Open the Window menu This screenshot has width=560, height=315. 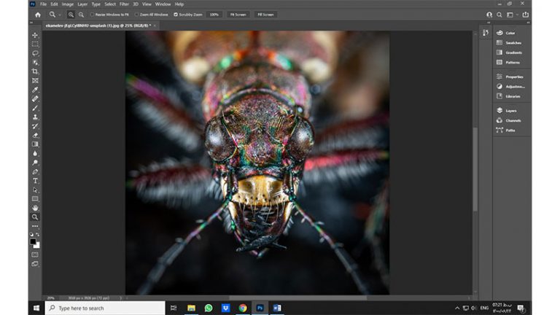(x=163, y=4)
